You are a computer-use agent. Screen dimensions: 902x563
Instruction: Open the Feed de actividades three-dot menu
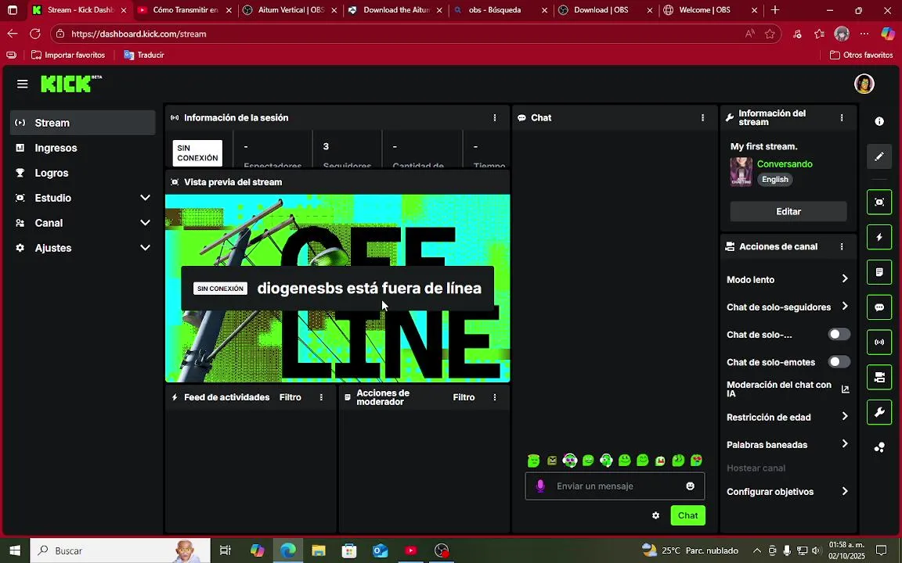click(321, 397)
